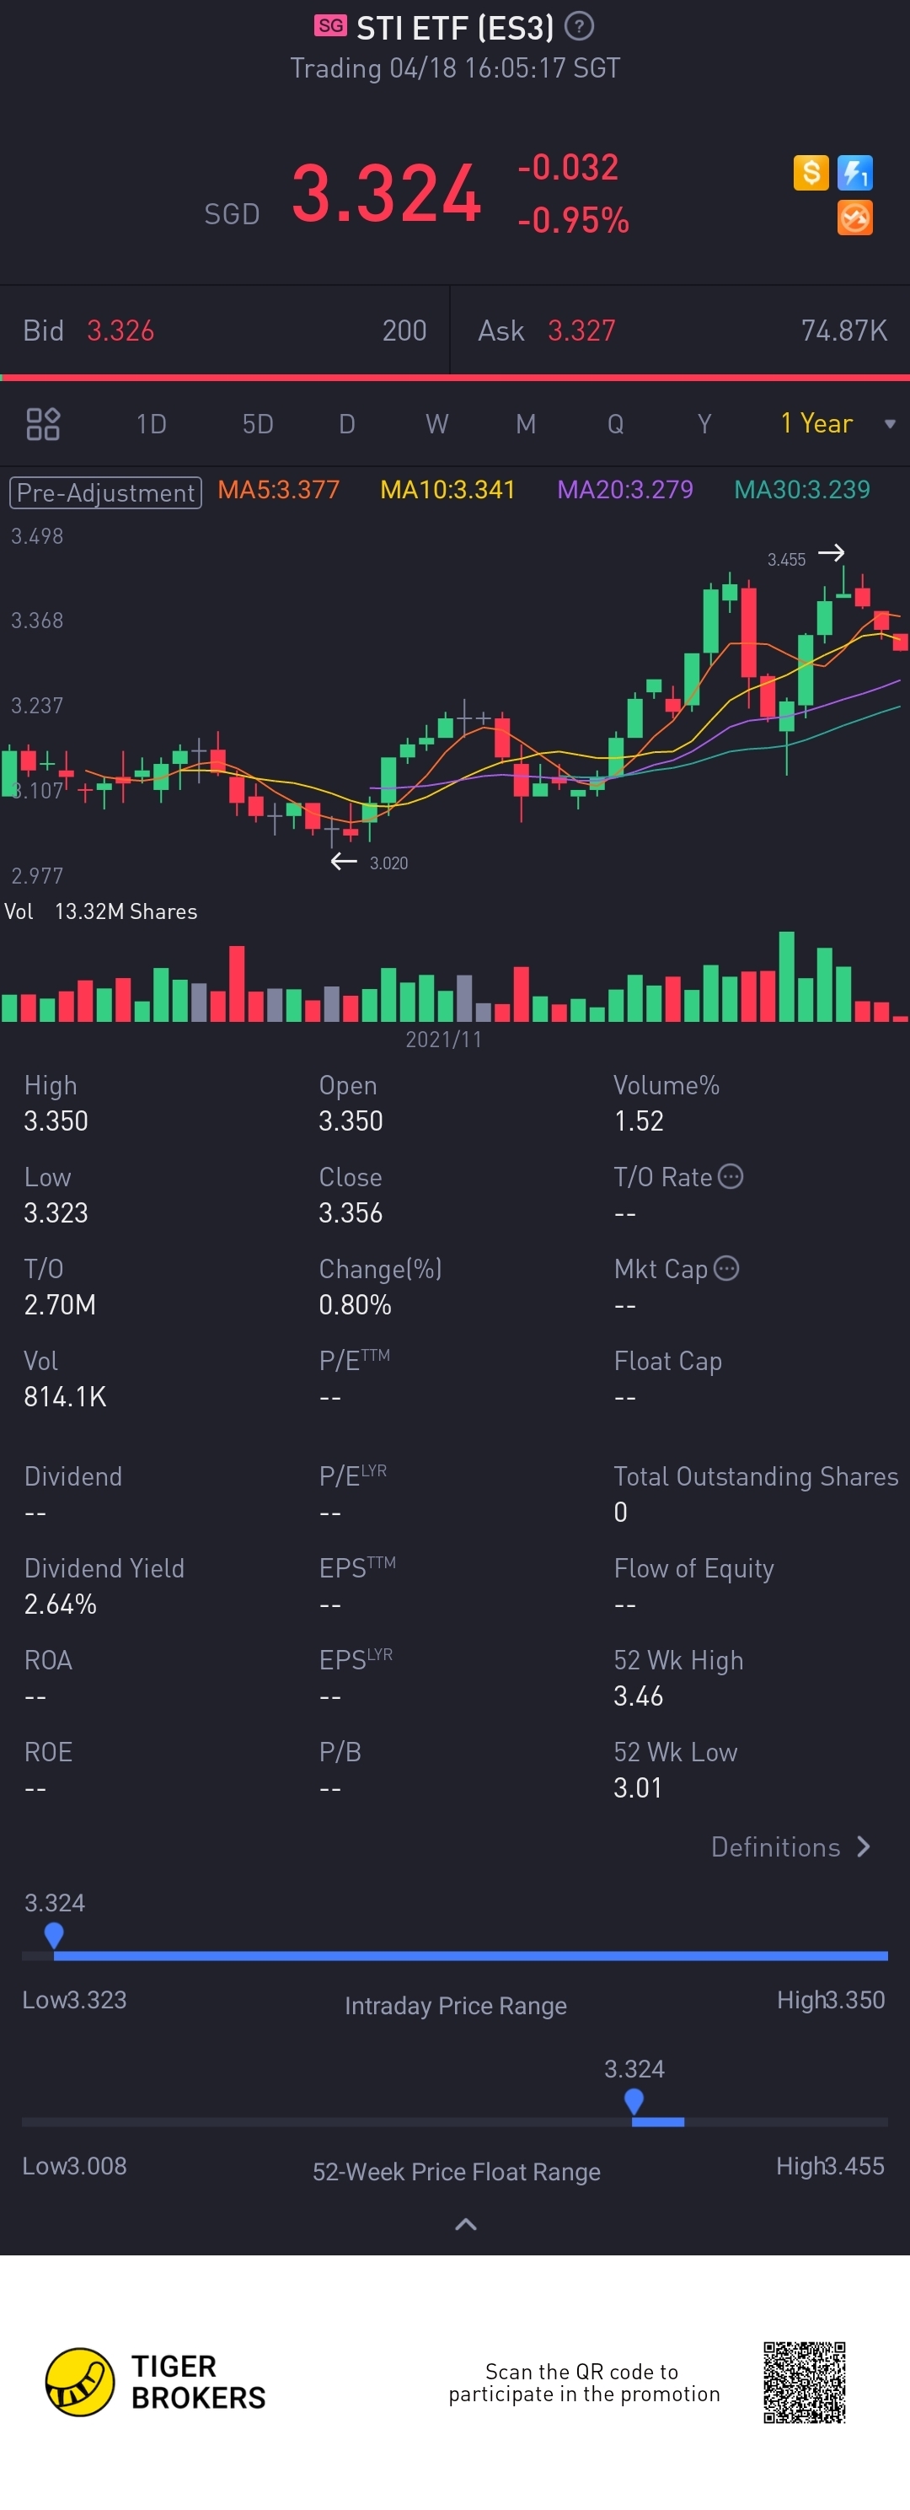910x2510 pixels.
Task: Tap the blue lightning bolt badge
Action: coord(854,173)
